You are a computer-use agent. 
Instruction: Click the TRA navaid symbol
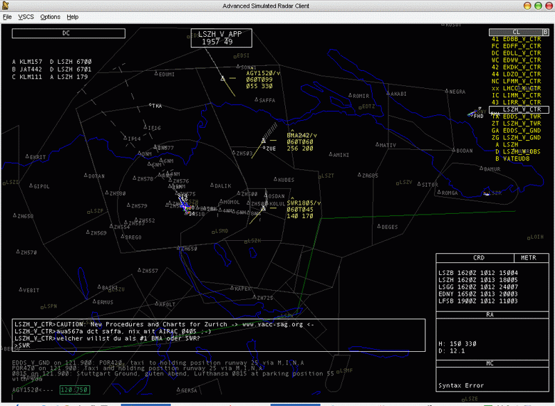tap(151, 105)
